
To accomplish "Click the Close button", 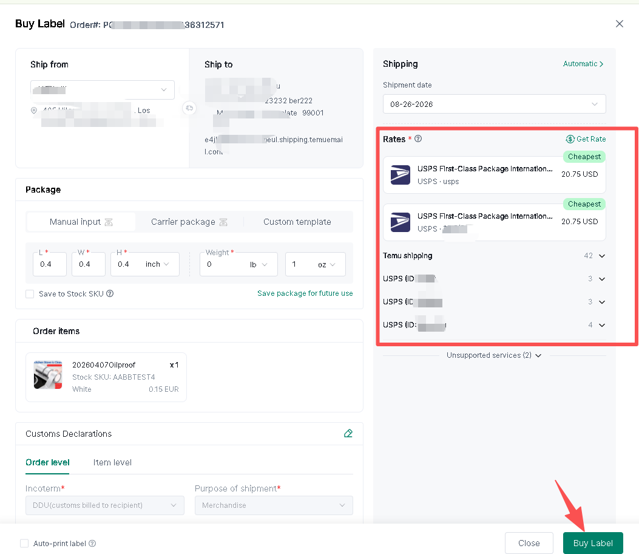I will [x=529, y=543].
